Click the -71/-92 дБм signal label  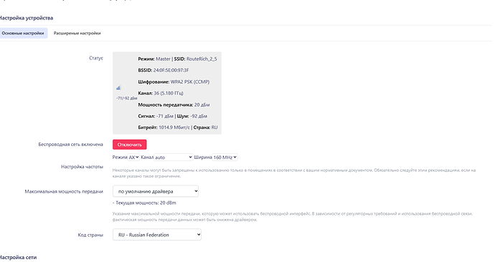[126, 98]
